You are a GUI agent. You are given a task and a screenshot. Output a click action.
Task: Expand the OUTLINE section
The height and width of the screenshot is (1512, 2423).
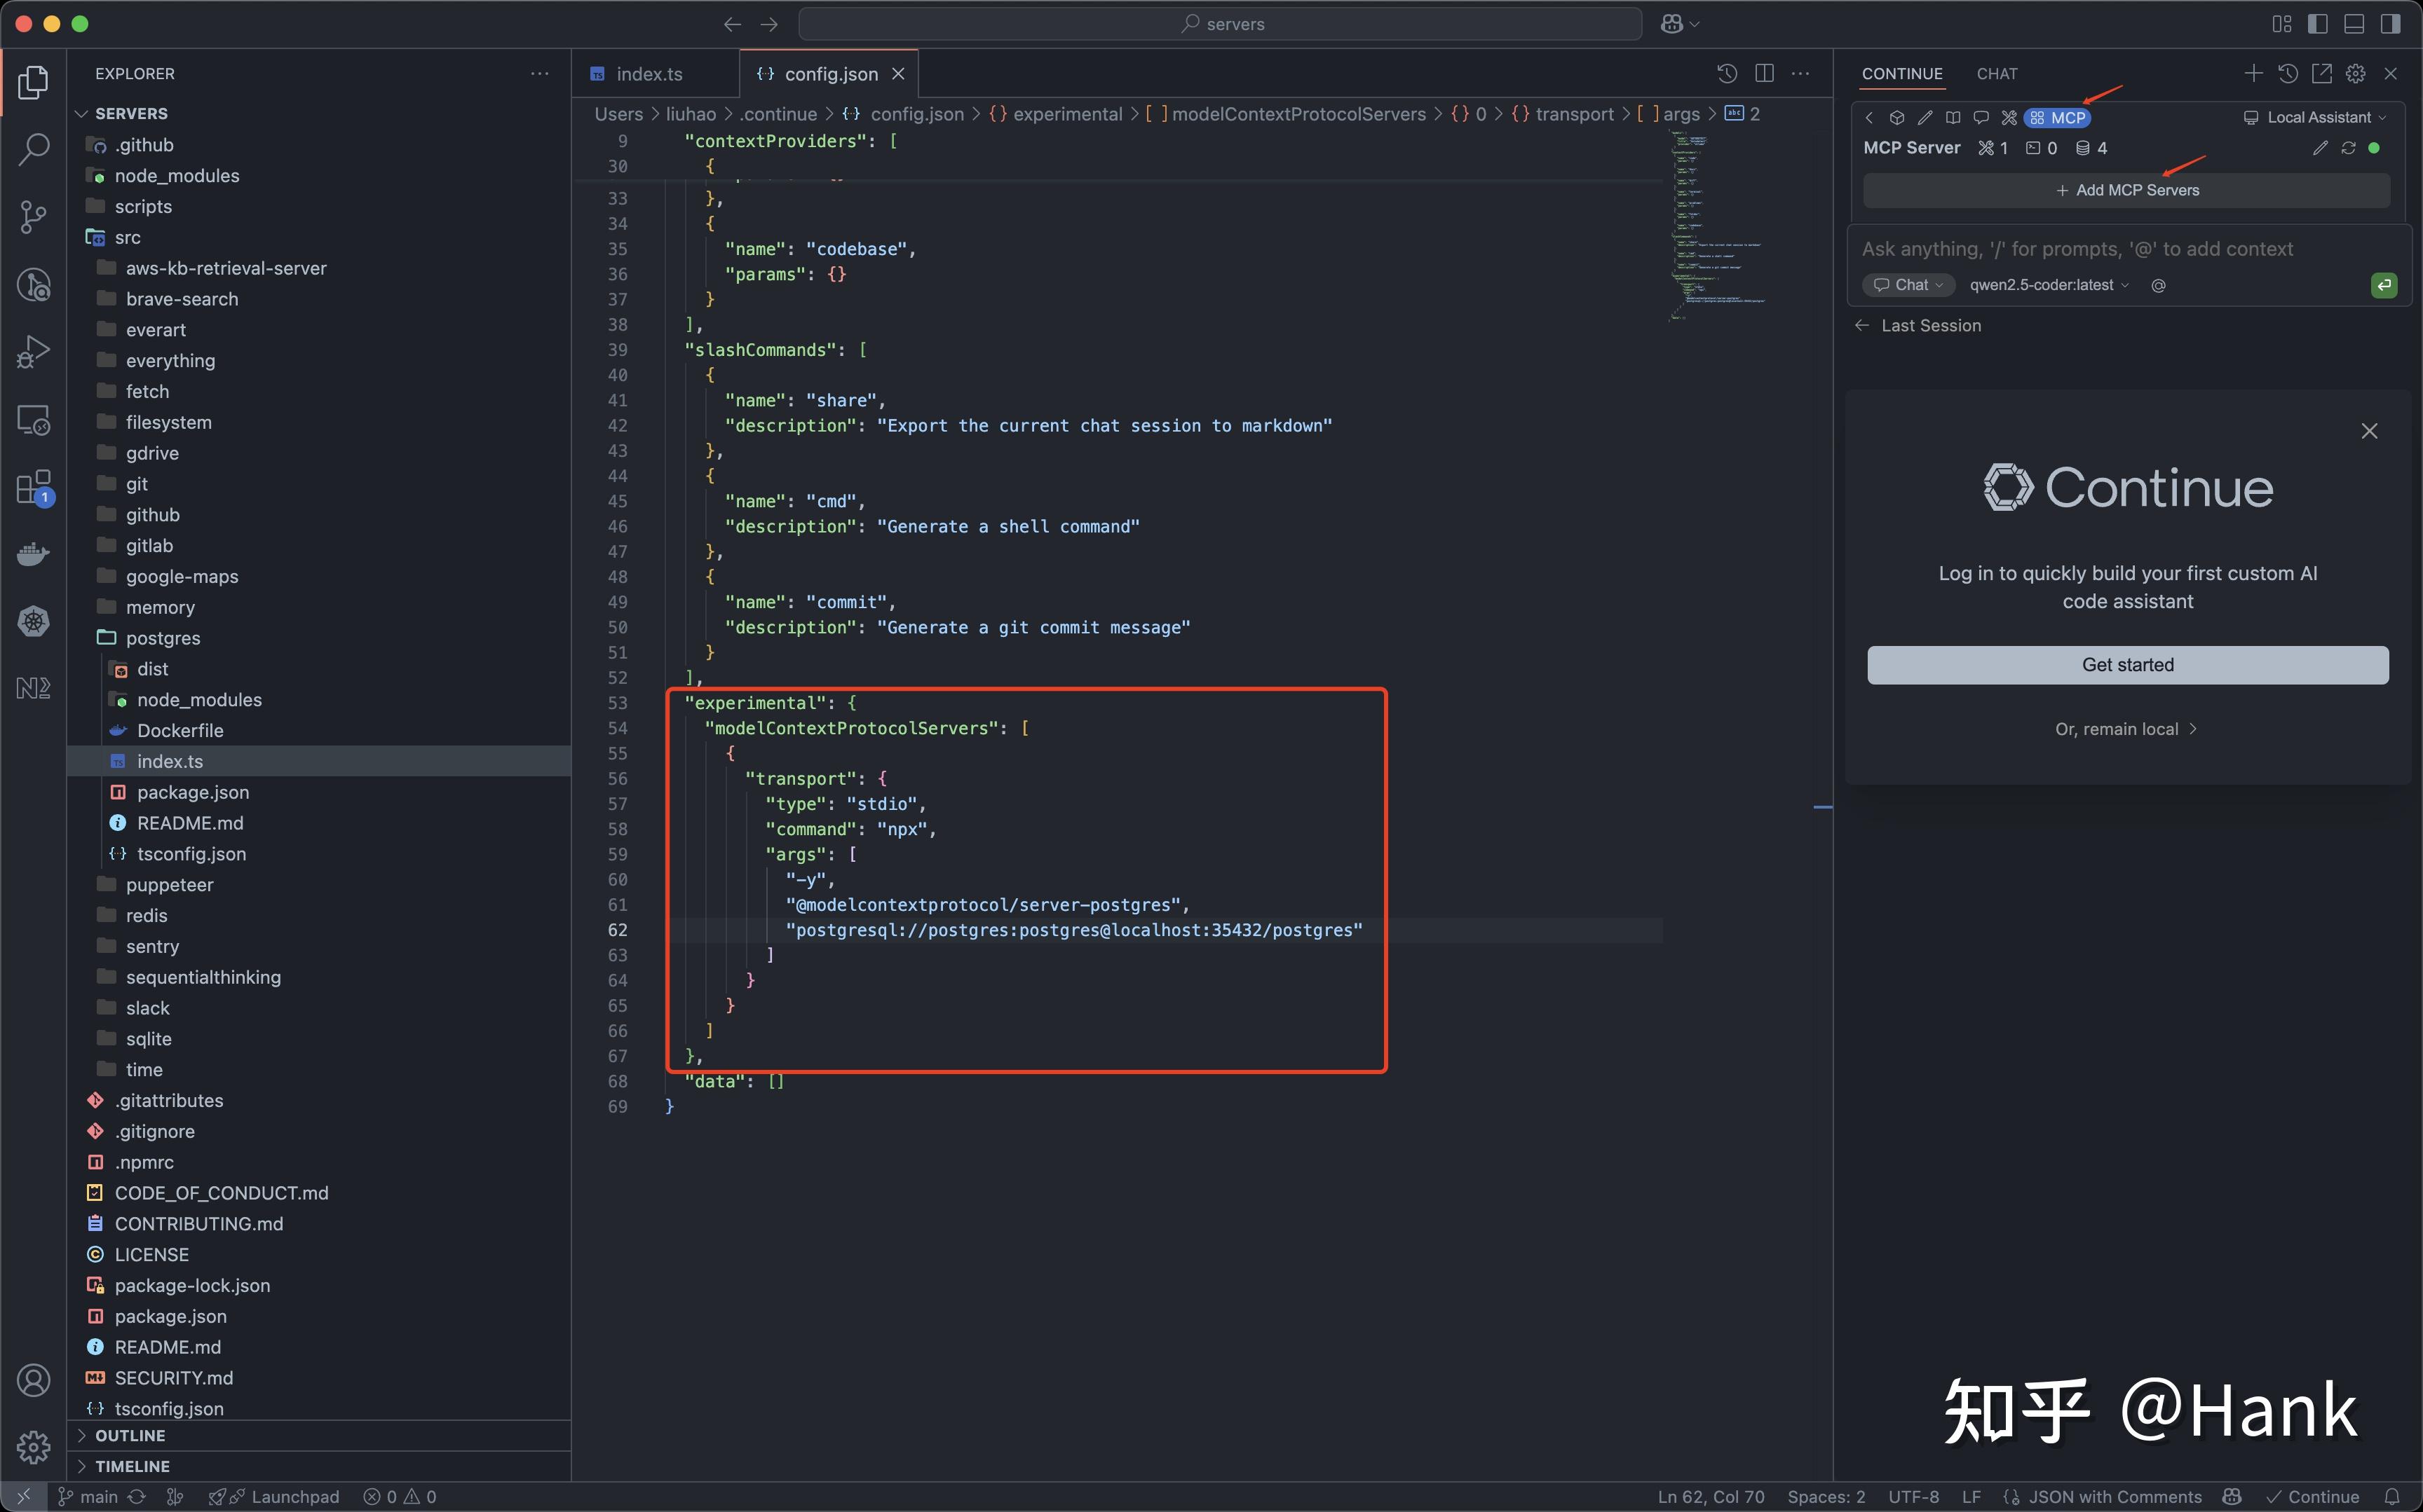click(130, 1435)
